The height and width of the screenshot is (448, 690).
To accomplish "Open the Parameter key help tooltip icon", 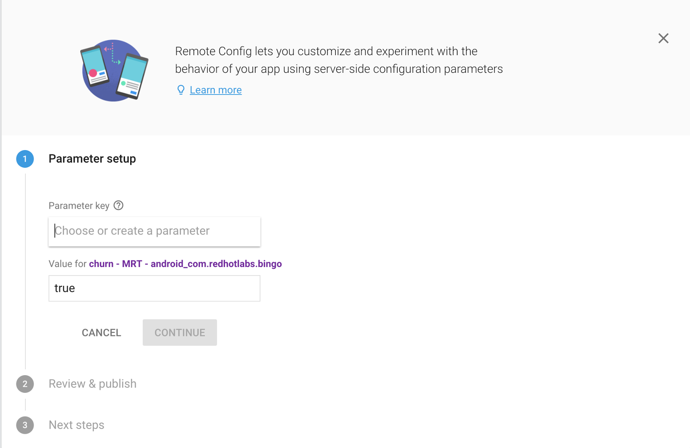I will click(x=119, y=206).
